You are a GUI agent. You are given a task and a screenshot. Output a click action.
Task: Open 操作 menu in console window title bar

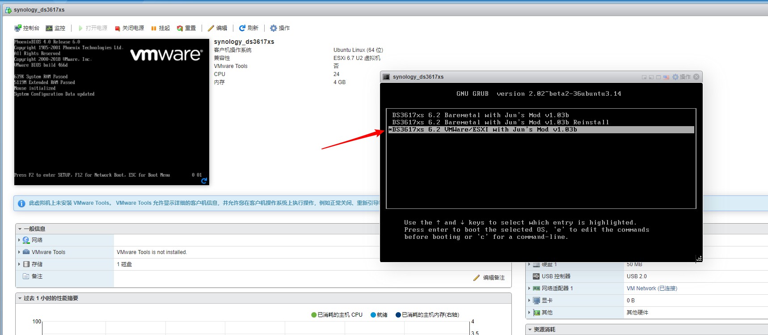[x=681, y=77]
